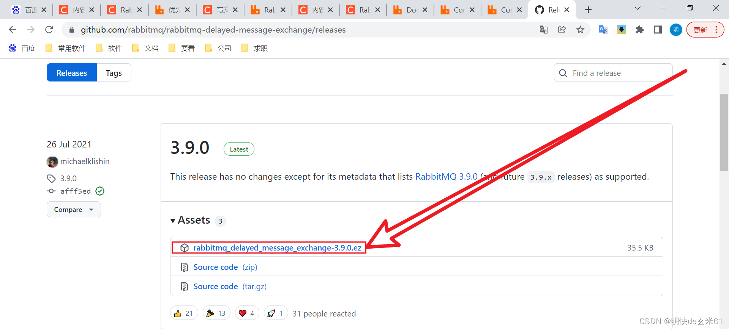Download rabbitmq_delayed_message_exchange-3.9.0.ez
Image resolution: width=729 pixels, height=329 pixels.
click(277, 248)
